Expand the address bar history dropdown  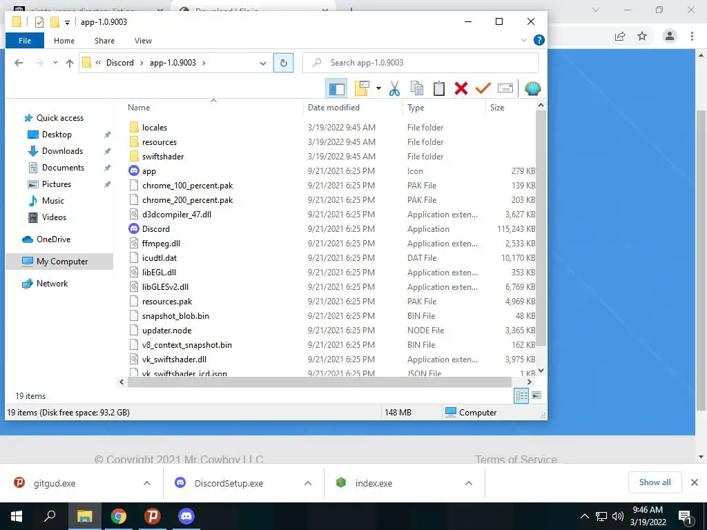point(262,63)
